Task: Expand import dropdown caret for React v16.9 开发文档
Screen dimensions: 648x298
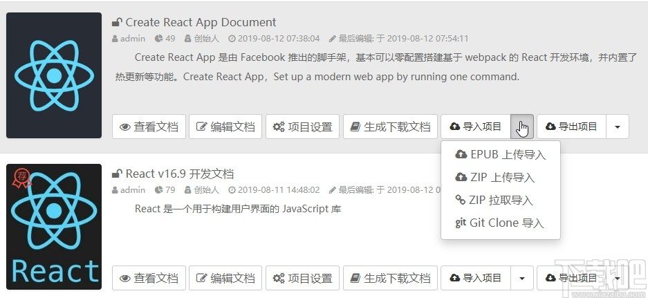Action: (522, 278)
